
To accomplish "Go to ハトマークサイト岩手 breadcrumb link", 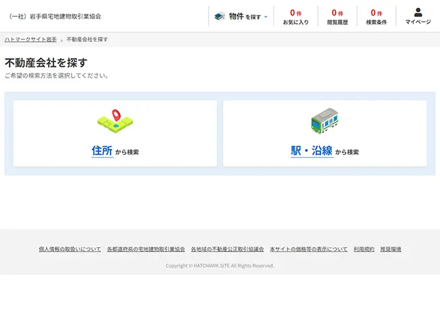I will pos(31,40).
